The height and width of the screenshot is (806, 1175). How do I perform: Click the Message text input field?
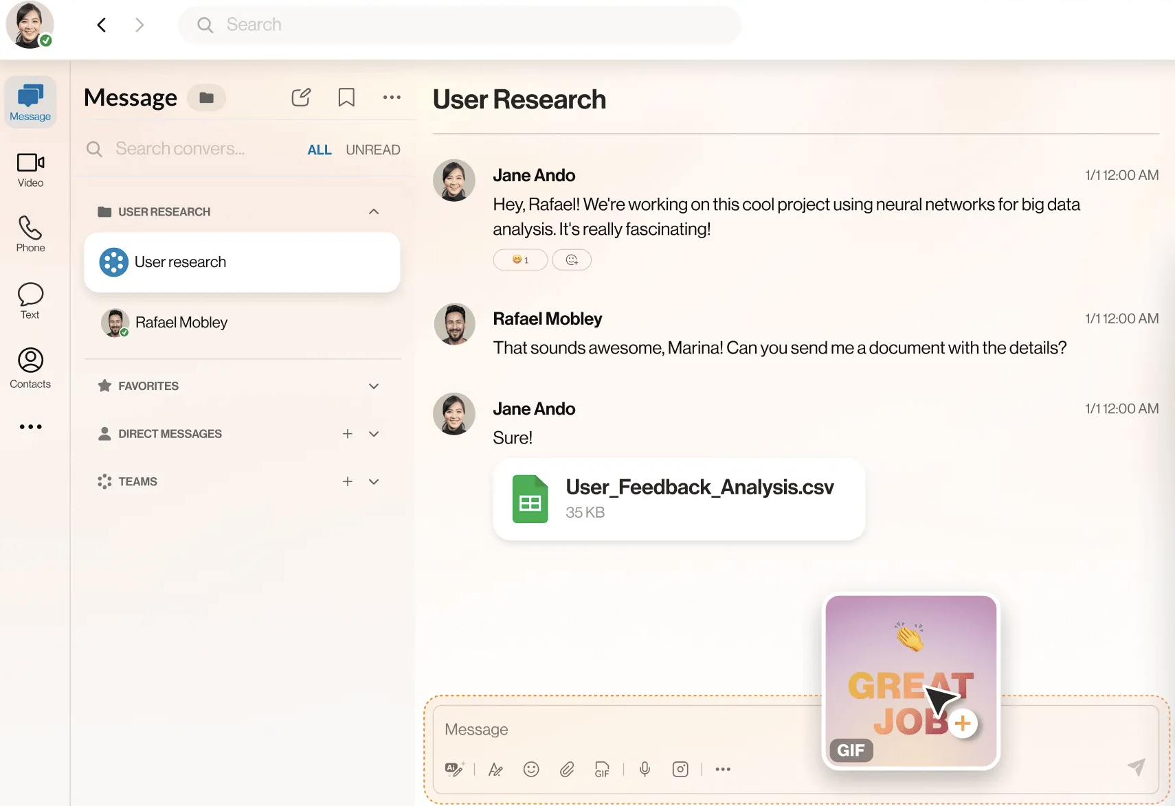618,729
